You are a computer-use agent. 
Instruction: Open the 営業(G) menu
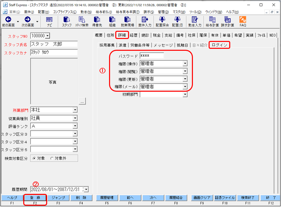point(14,12)
